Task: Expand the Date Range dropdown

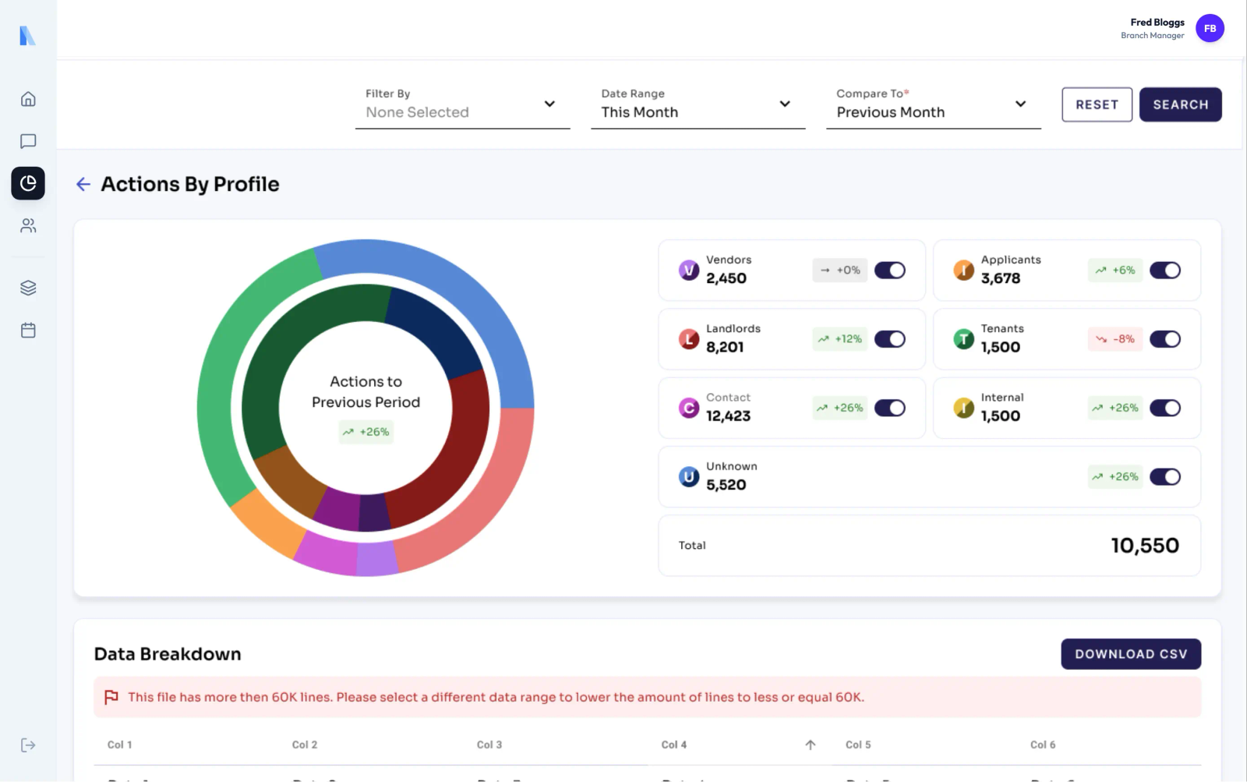Action: click(x=698, y=105)
